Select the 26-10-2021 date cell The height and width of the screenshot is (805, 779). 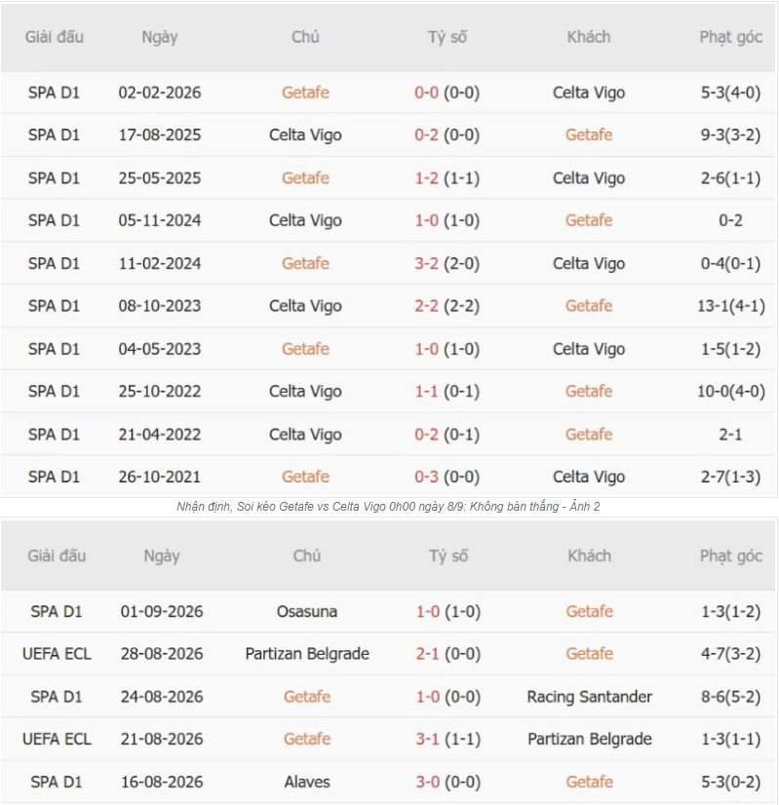point(159,477)
